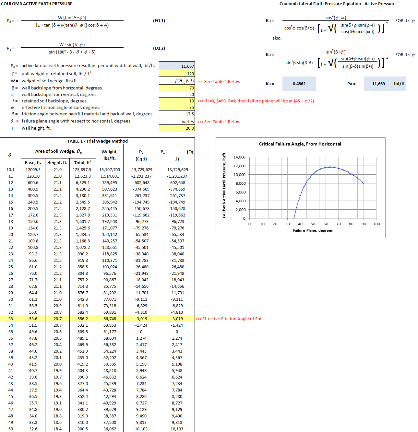Click the highlighted row for angle 33
This screenshot has width=418, height=432.
point(97,319)
